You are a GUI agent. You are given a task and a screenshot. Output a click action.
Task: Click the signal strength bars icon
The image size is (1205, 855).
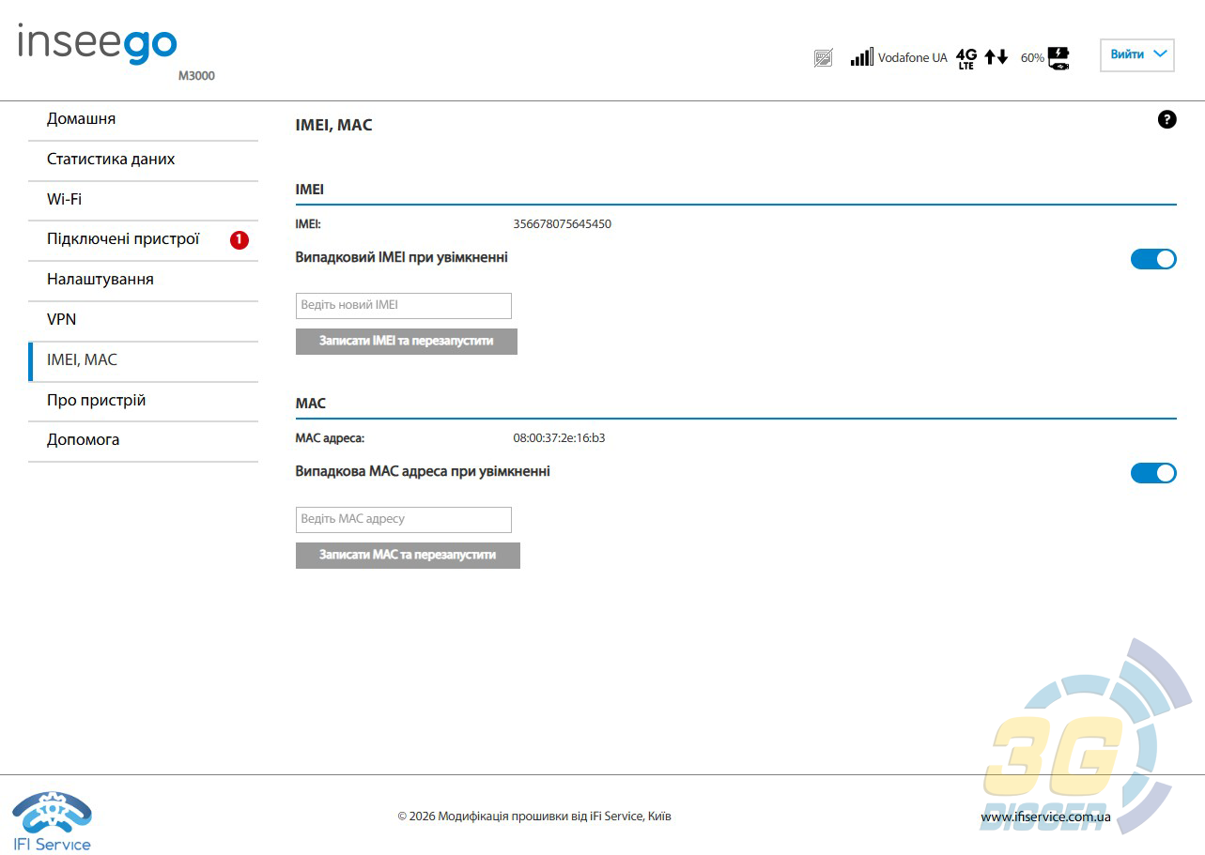point(861,57)
